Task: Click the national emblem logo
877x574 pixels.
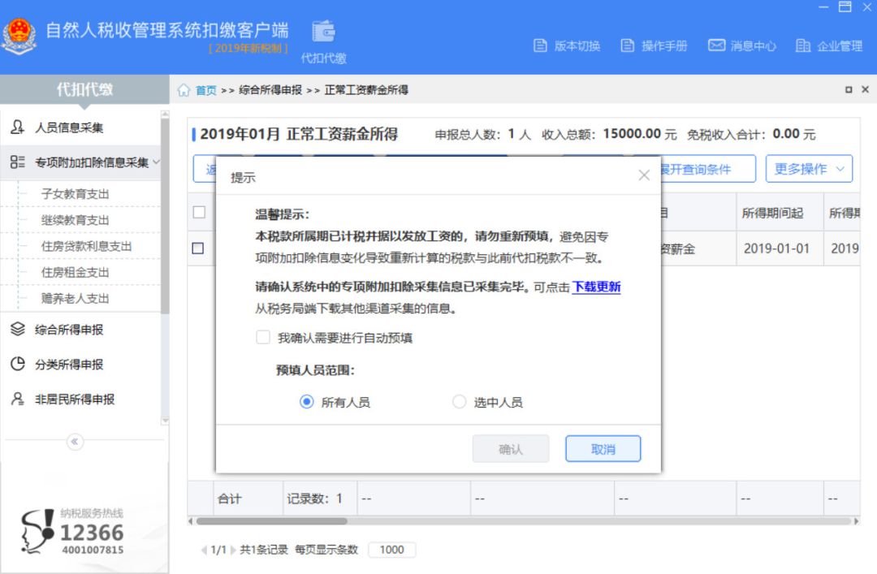Action: 19,36
